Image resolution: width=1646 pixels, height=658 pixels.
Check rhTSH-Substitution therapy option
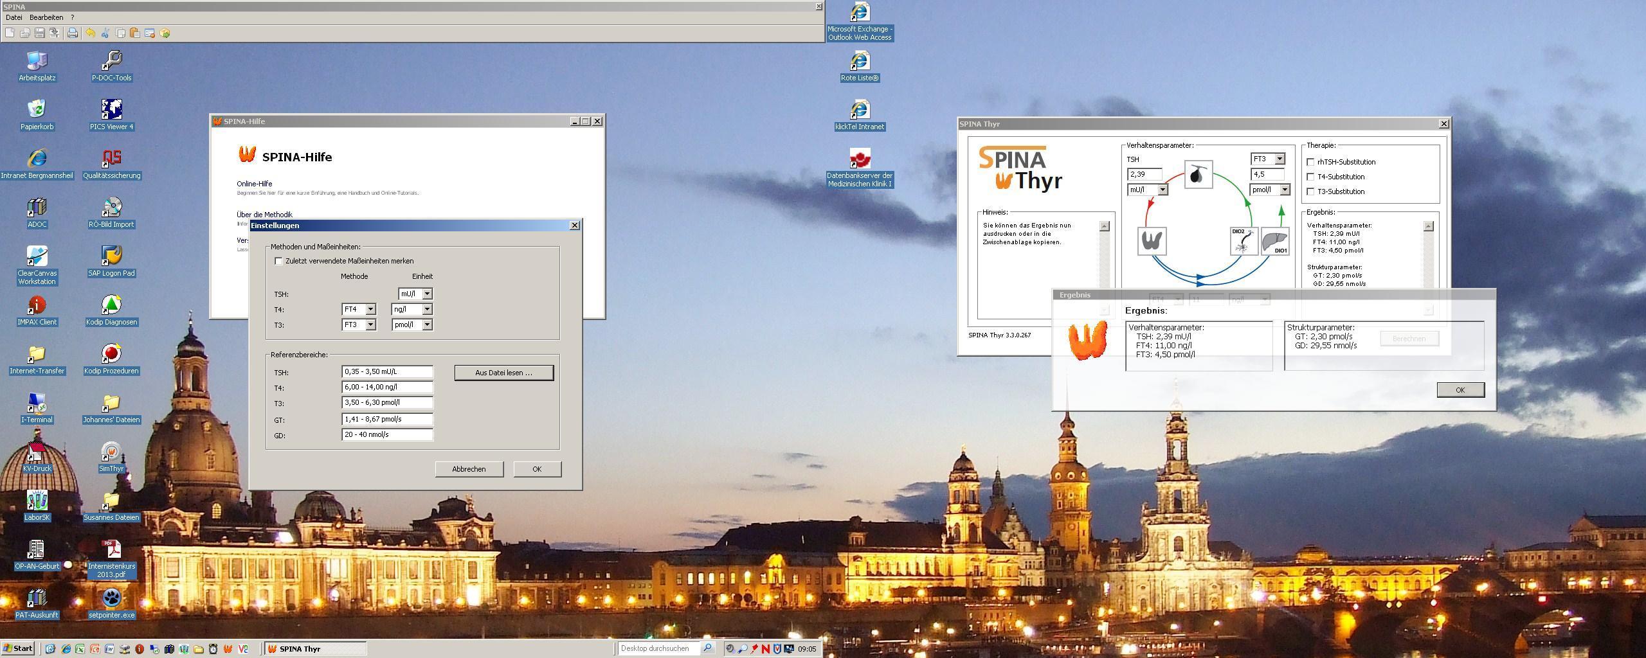click(x=1310, y=162)
